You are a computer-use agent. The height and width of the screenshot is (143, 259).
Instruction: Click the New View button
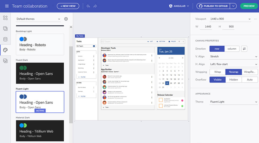[68, 6]
